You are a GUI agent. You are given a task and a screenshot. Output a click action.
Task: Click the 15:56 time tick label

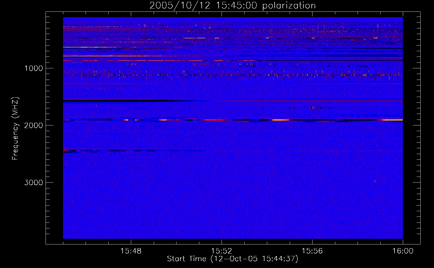point(312,251)
